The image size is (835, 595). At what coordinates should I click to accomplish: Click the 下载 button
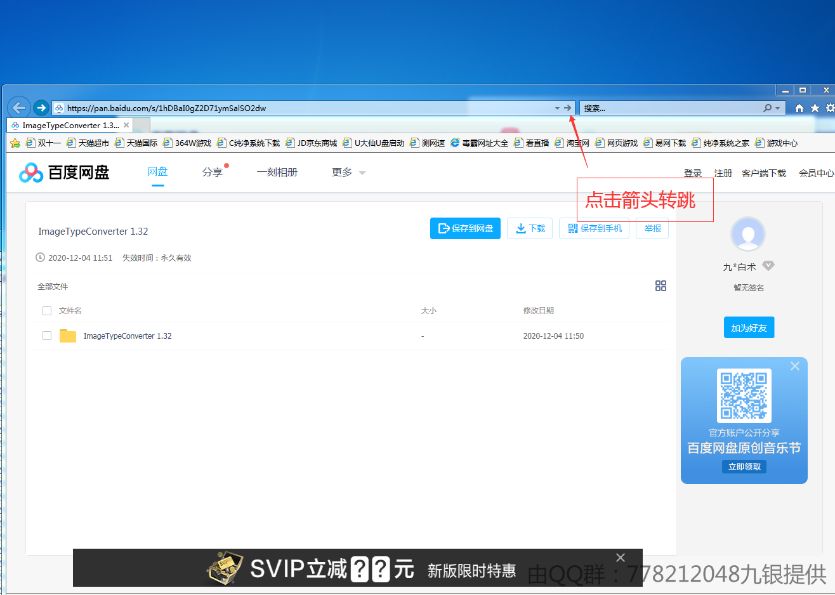(x=530, y=228)
